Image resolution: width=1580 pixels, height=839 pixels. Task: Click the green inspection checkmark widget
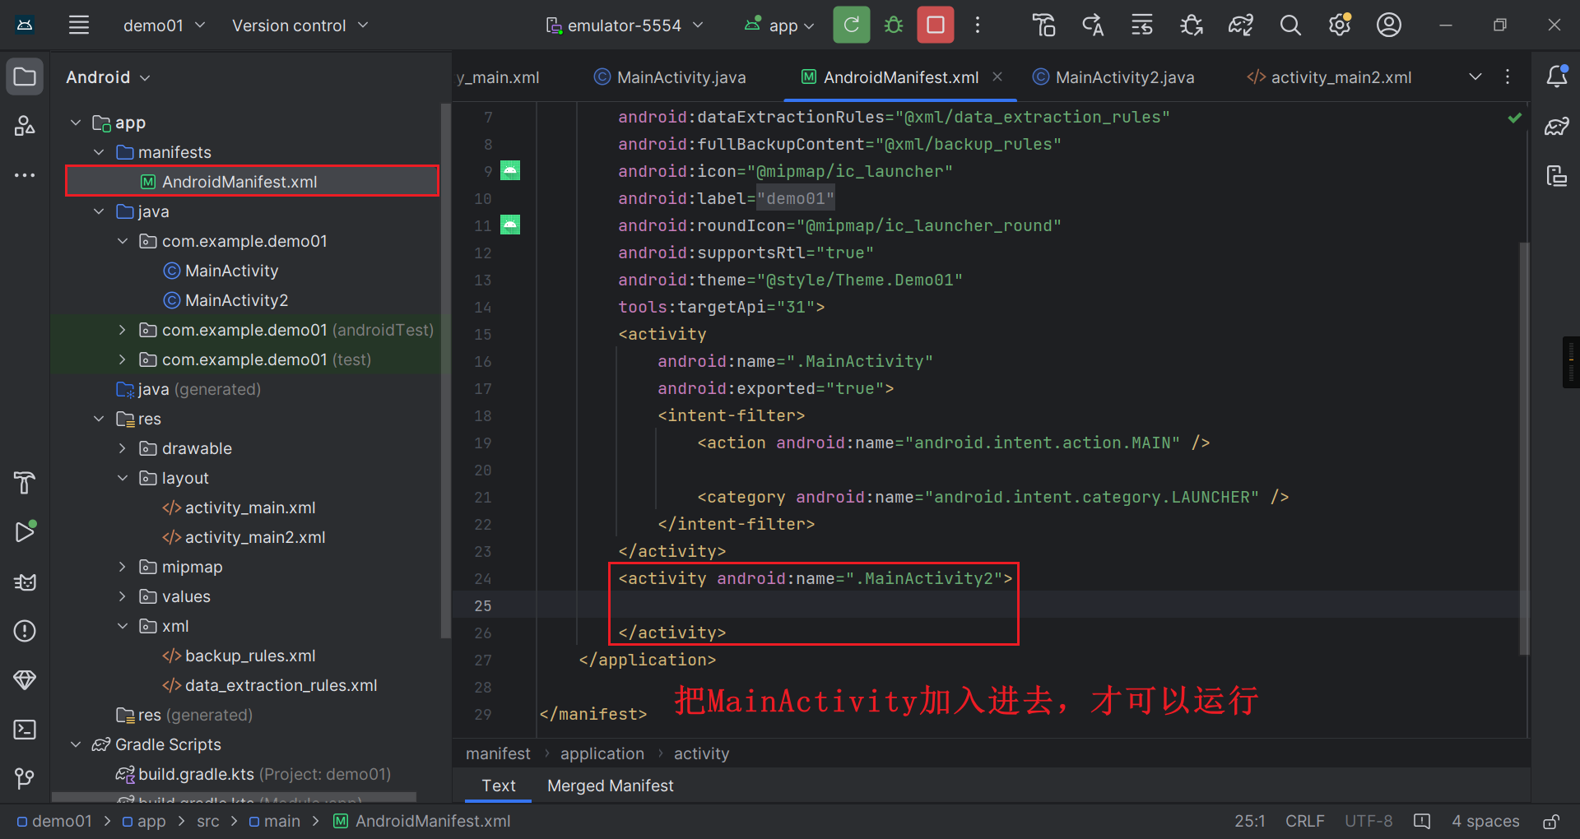coord(1514,118)
